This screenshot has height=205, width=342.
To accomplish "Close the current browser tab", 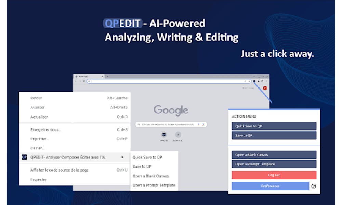I will (x=103, y=77).
